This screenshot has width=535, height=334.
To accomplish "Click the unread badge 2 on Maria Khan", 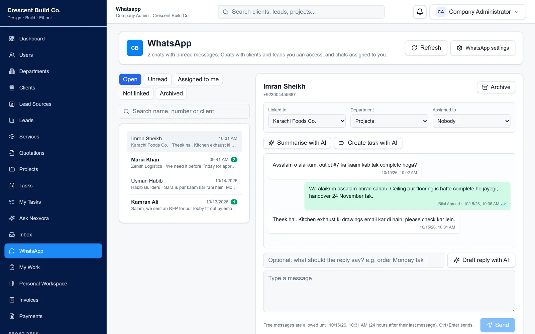I will pos(234,160).
